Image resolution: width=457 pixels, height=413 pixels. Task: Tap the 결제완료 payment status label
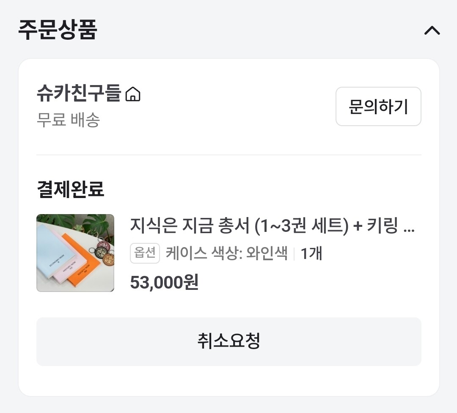tap(70, 189)
